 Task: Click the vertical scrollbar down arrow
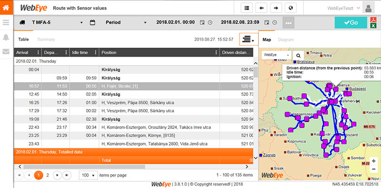coord(256,158)
